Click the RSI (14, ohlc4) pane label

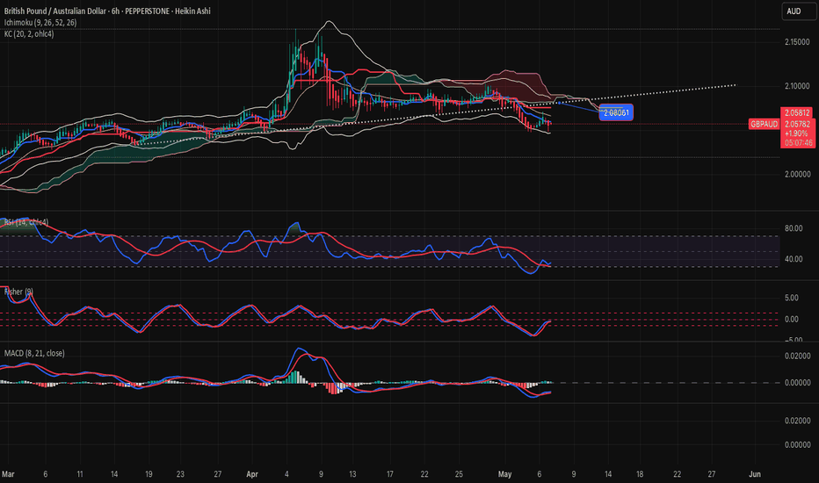pos(26,222)
